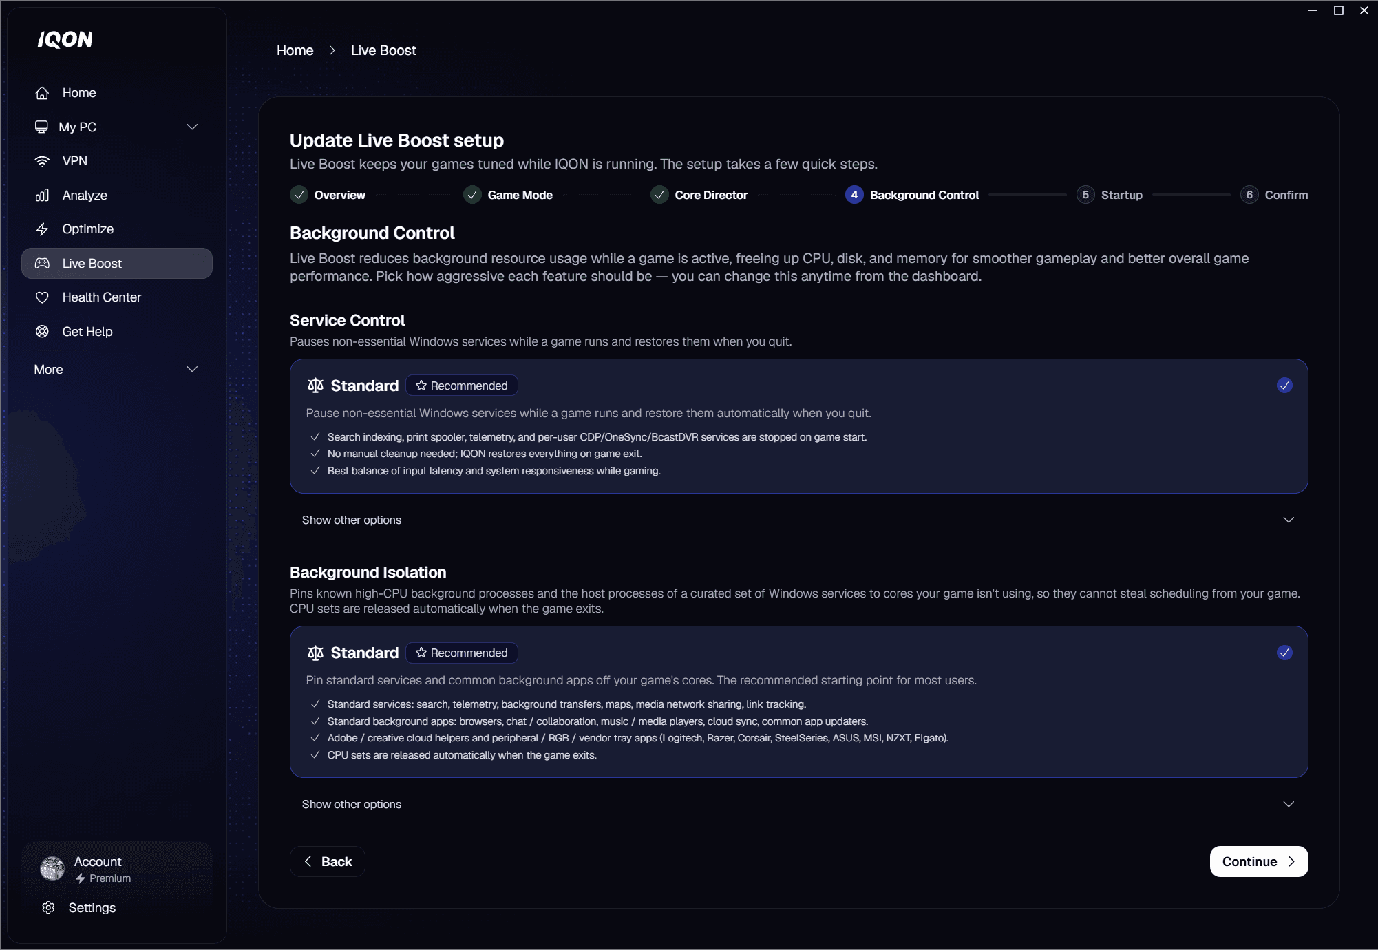The height and width of the screenshot is (950, 1378).
Task: Click the VPN wifi icon
Action: pos(42,161)
